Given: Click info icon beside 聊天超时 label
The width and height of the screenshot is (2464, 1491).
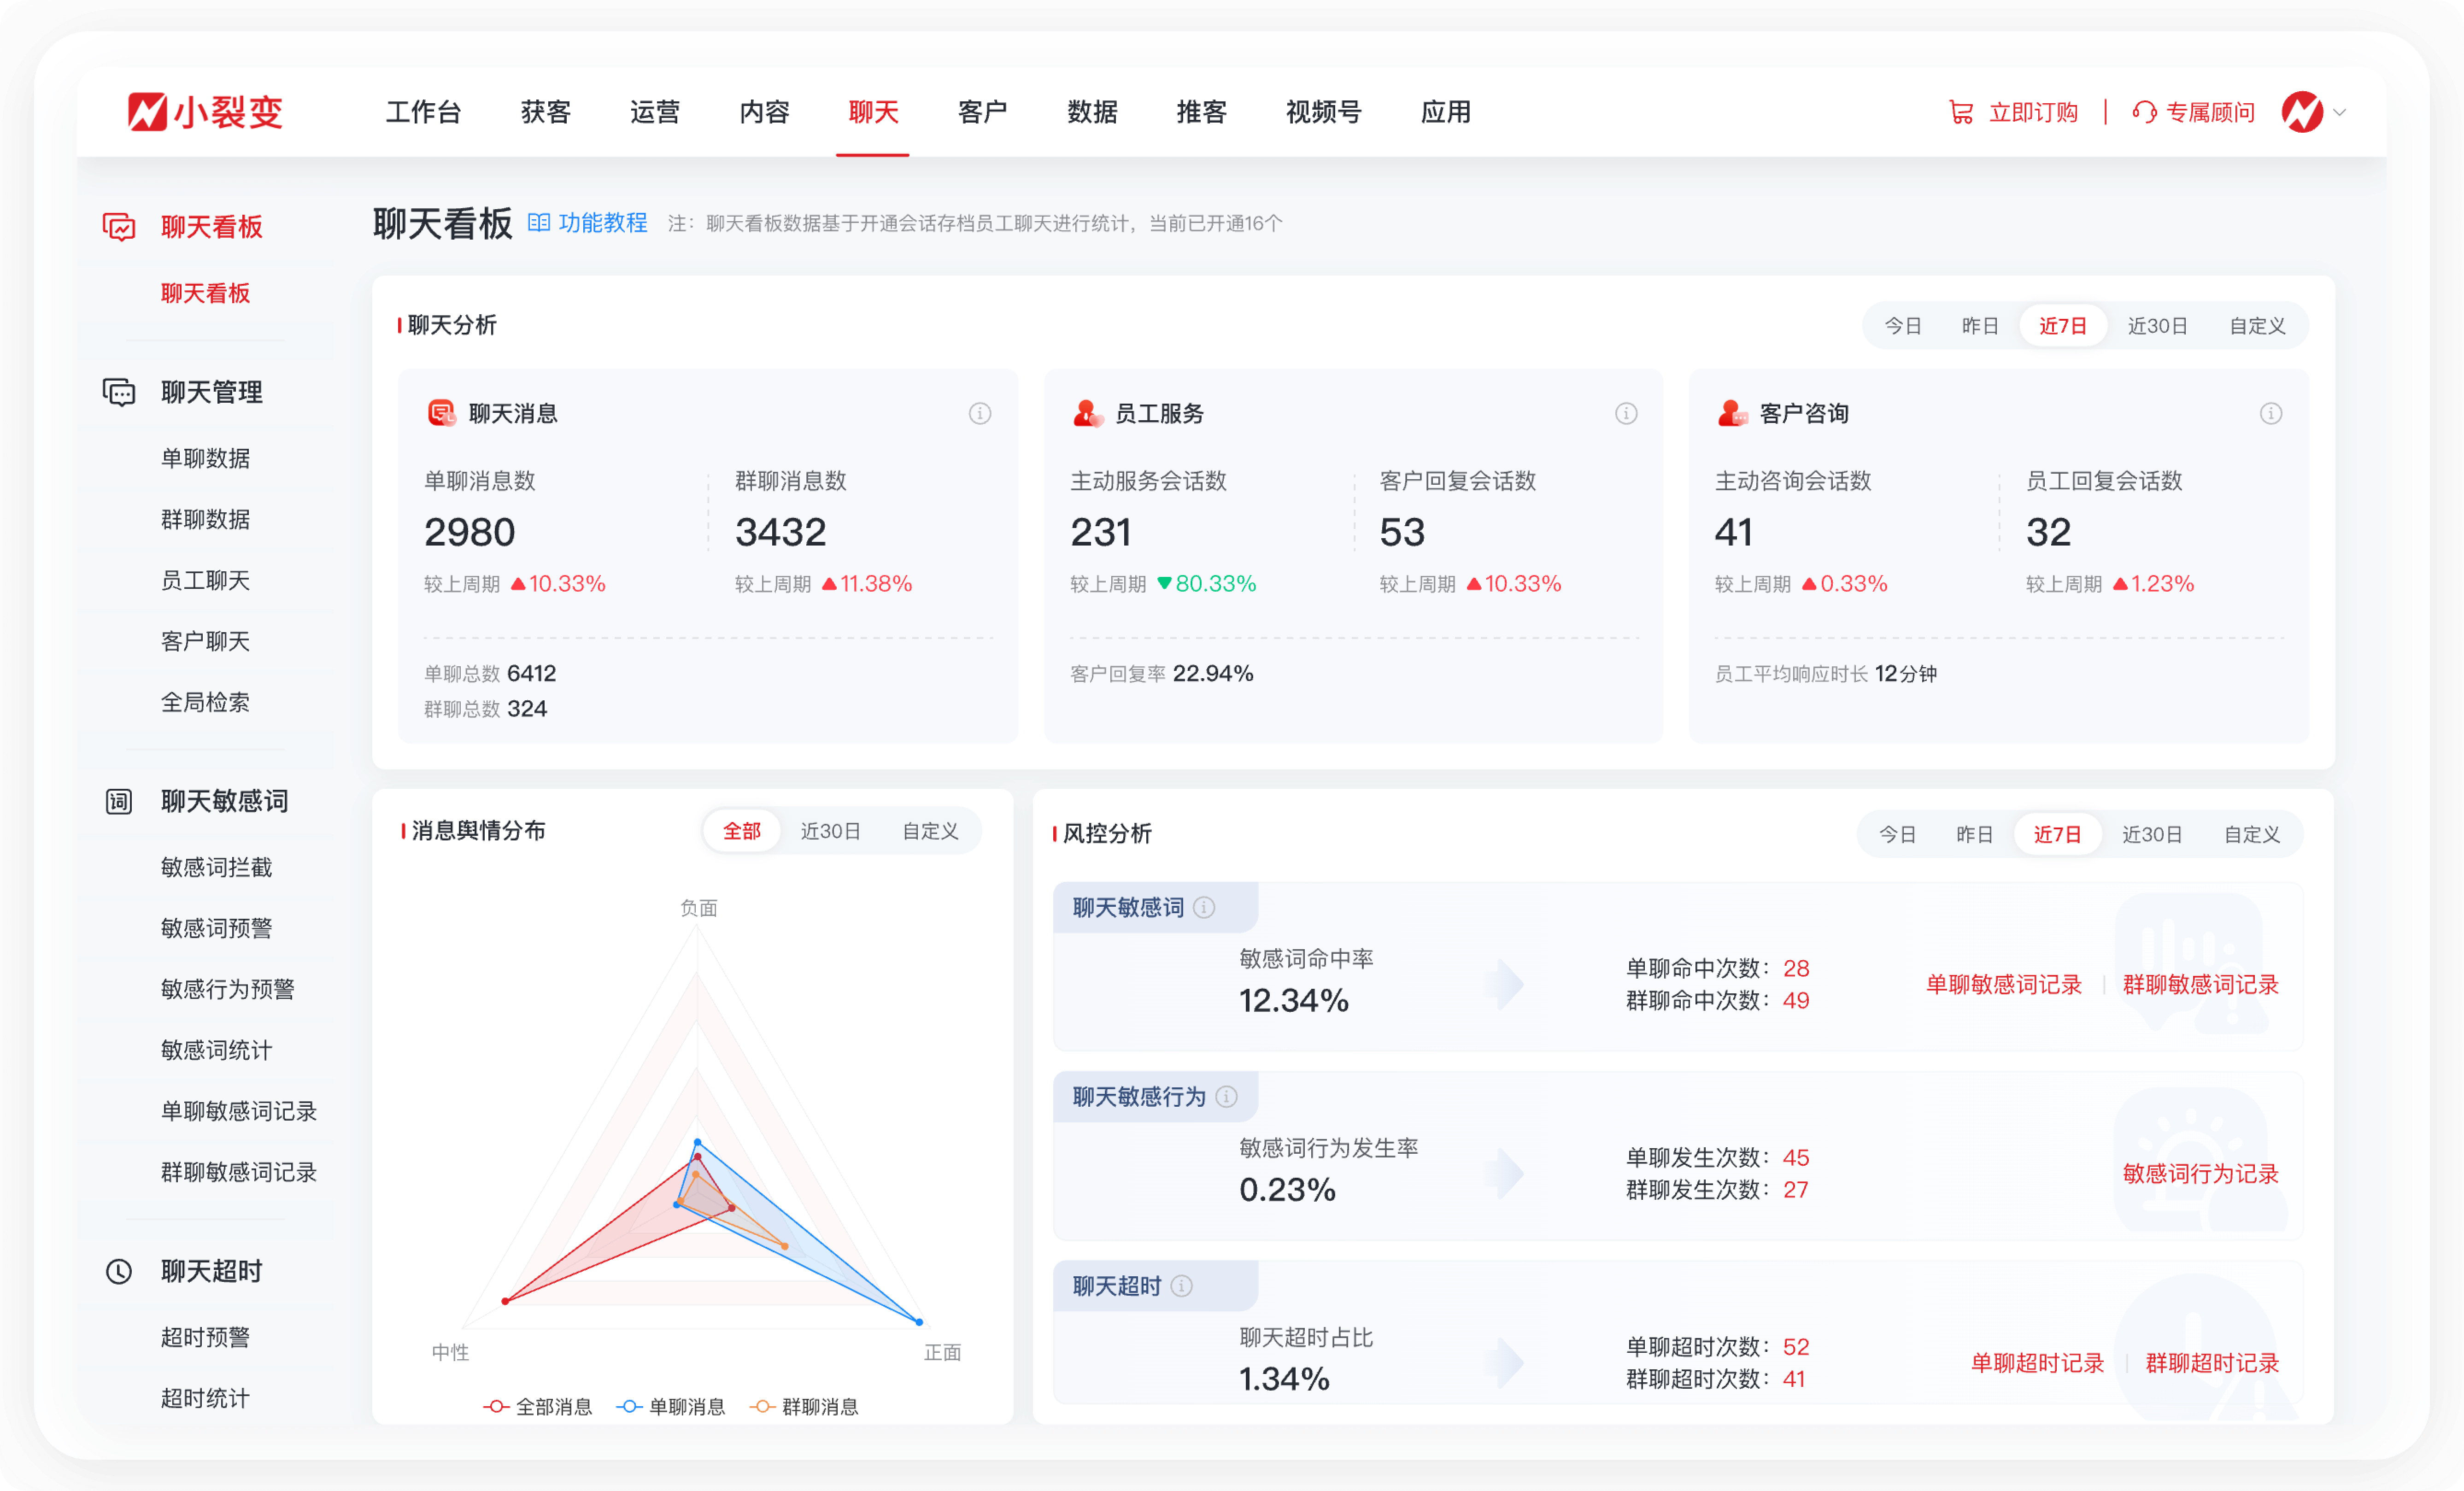Looking at the screenshot, I should point(1181,1286).
